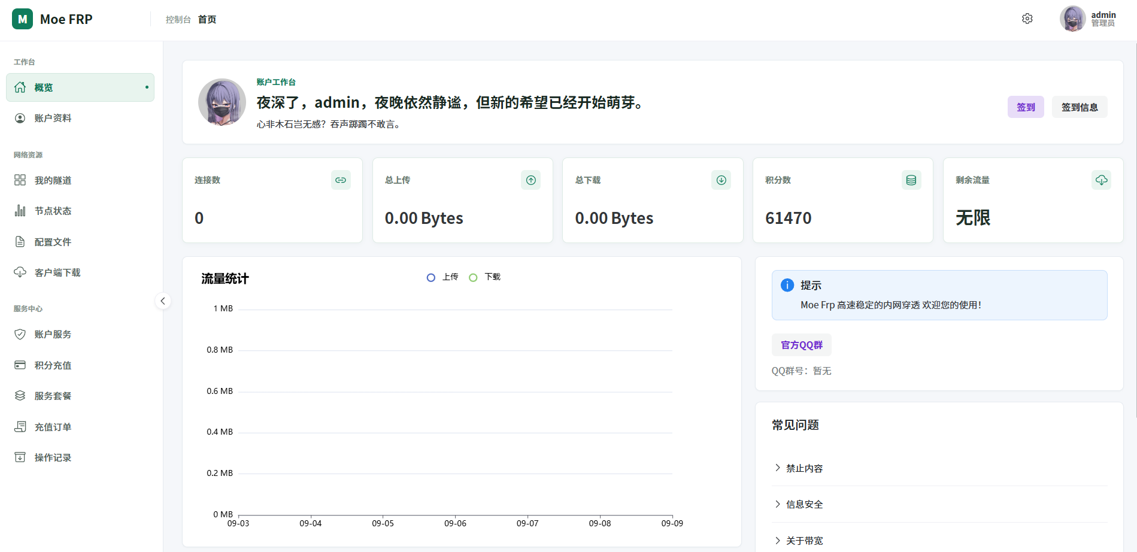This screenshot has width=1137, height=552.
Task: Click the Moe FRP logo icon
Action: pos(23,19)
